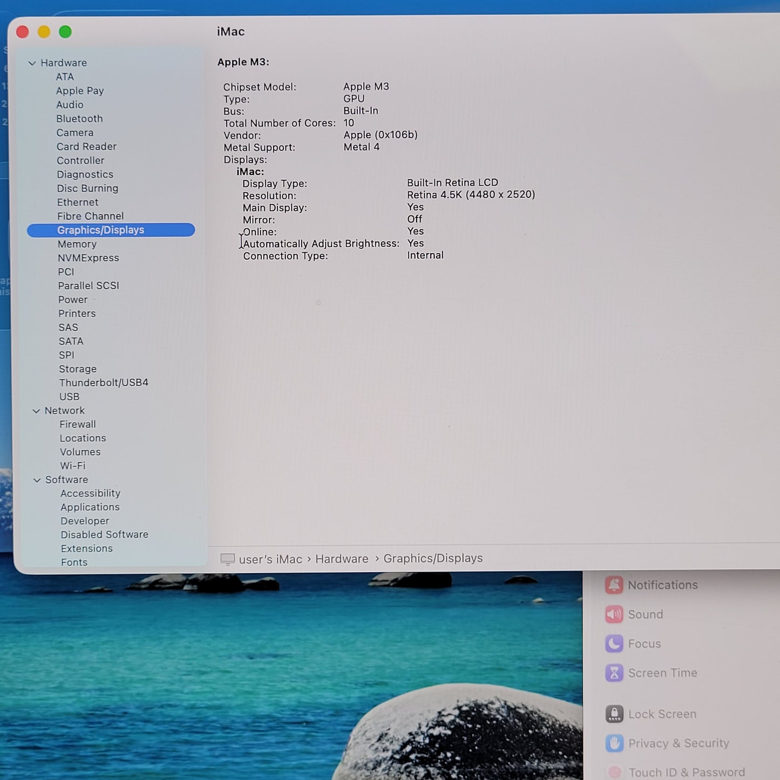Click the bold 'iMac:' display heading
This screenshot has height=780, width=780.
coord(250,172)
